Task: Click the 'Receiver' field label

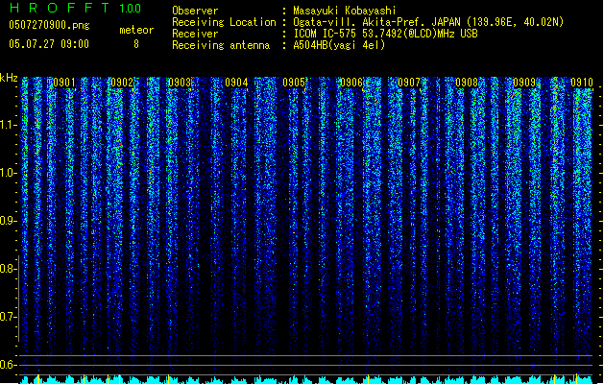Action: click(195, 34)
